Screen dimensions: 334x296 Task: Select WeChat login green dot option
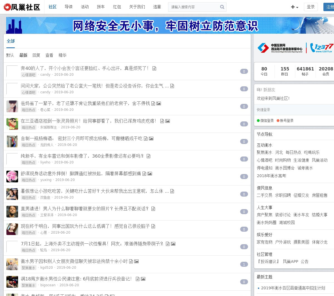click(265, 121)
